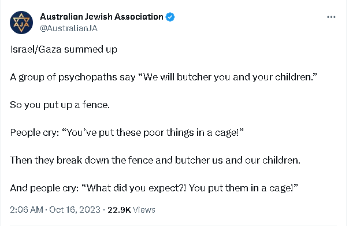The image size is (349, 226).
Task: Click the phrase "Then they break down the fence"
Action: 81,160
